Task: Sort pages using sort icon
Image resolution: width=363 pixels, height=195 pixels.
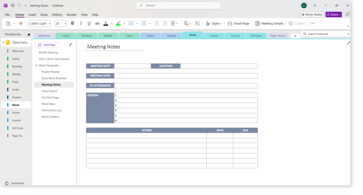Action: [71, 45]
